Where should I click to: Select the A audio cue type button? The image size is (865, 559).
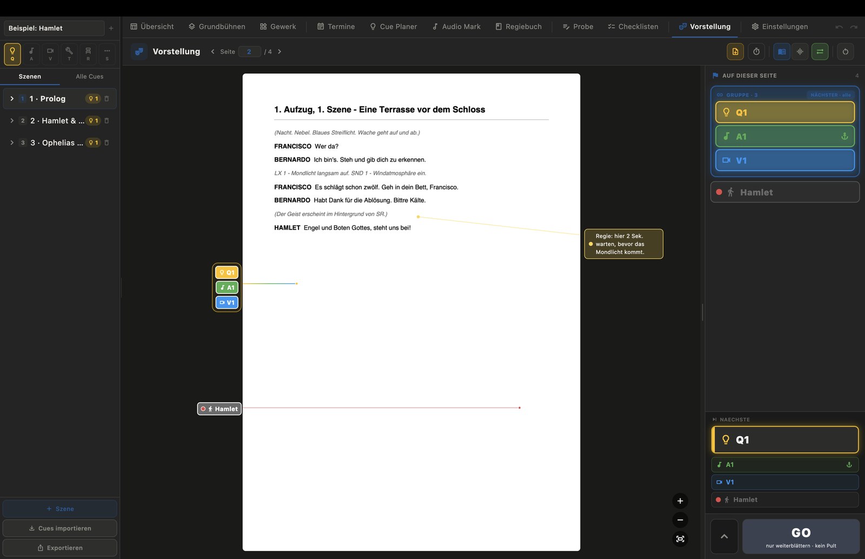[31, 54]
